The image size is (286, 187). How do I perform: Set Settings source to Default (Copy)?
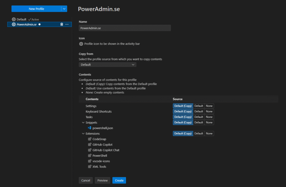[x=183, y=106]
